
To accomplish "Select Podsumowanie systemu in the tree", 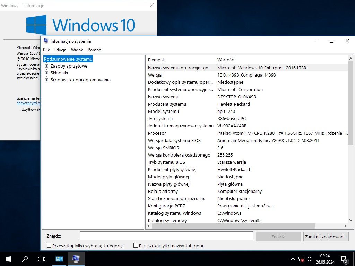I will [68, 59].
